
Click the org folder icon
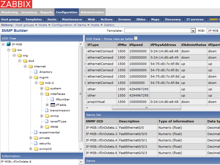pyautogui.click(x=20, y=55)
